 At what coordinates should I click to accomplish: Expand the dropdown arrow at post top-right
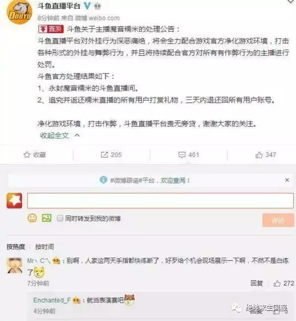[291, 2]
